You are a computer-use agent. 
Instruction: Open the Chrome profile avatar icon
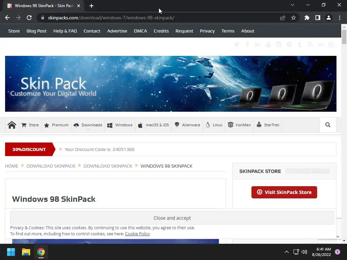[329, 18]
